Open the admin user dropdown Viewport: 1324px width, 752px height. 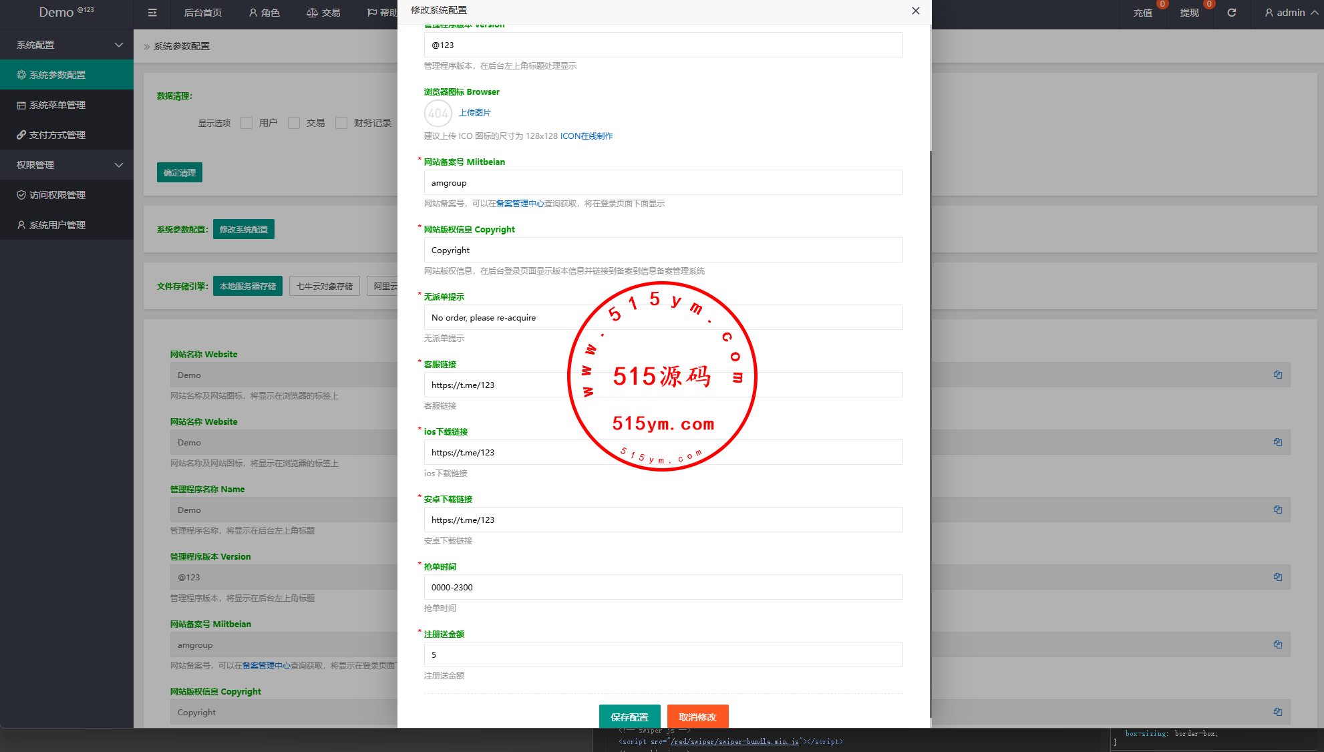pyautogui.click(x=1291, y=13)
